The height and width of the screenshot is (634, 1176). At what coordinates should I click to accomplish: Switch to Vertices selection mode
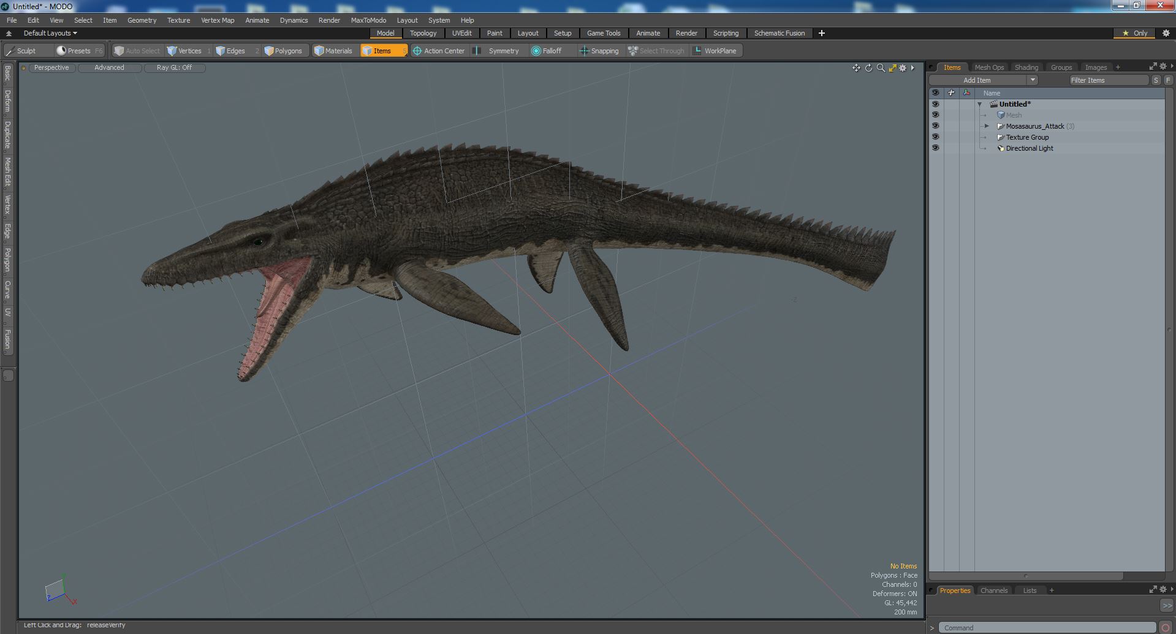pyautogui.click(x=184, y=51)
